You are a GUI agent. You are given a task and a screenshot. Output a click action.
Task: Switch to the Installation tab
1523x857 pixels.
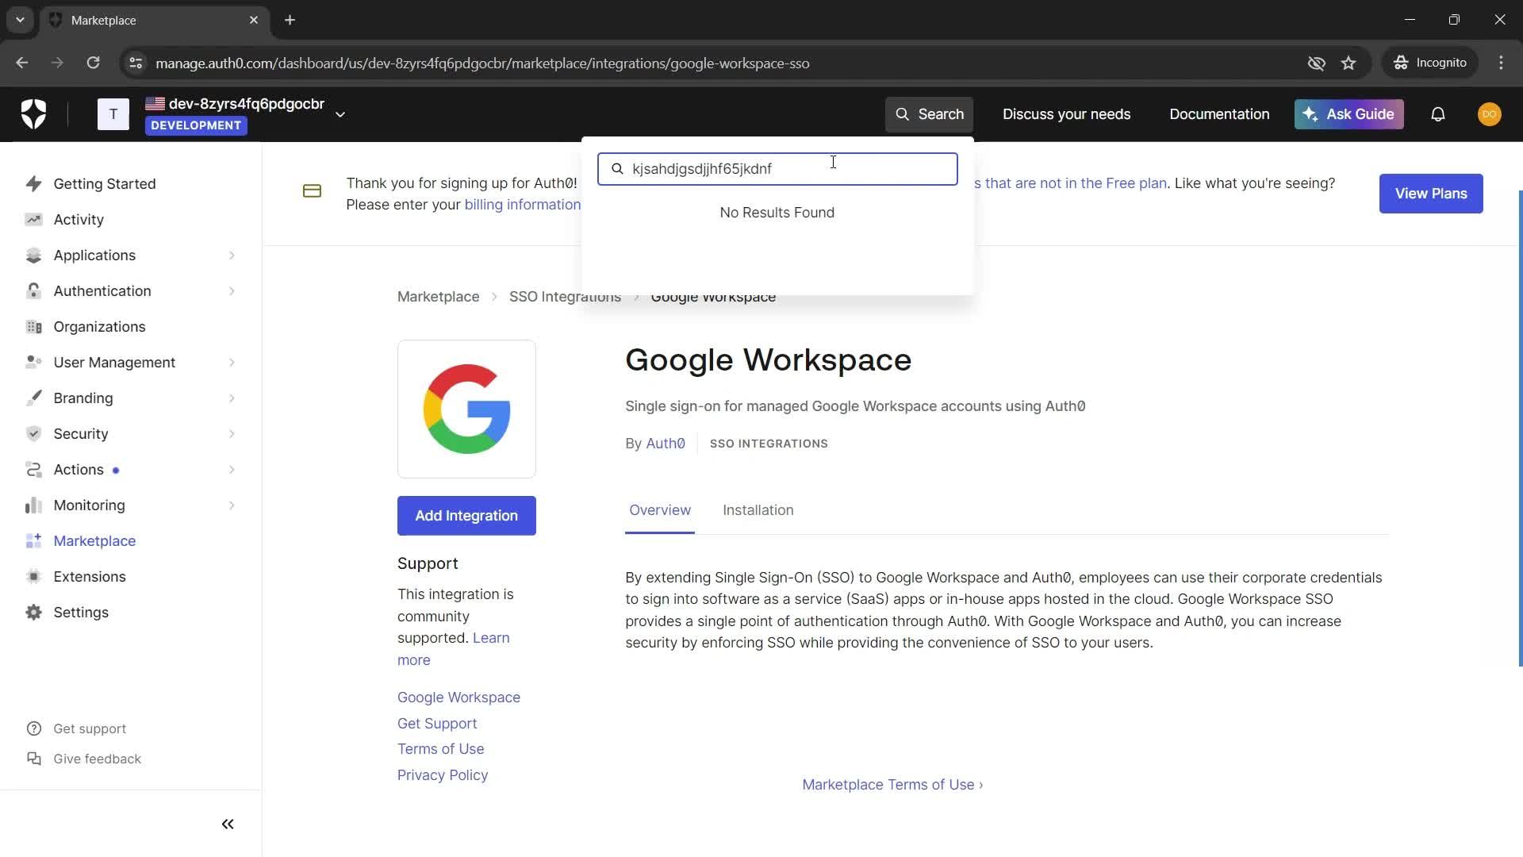point(758,510)
